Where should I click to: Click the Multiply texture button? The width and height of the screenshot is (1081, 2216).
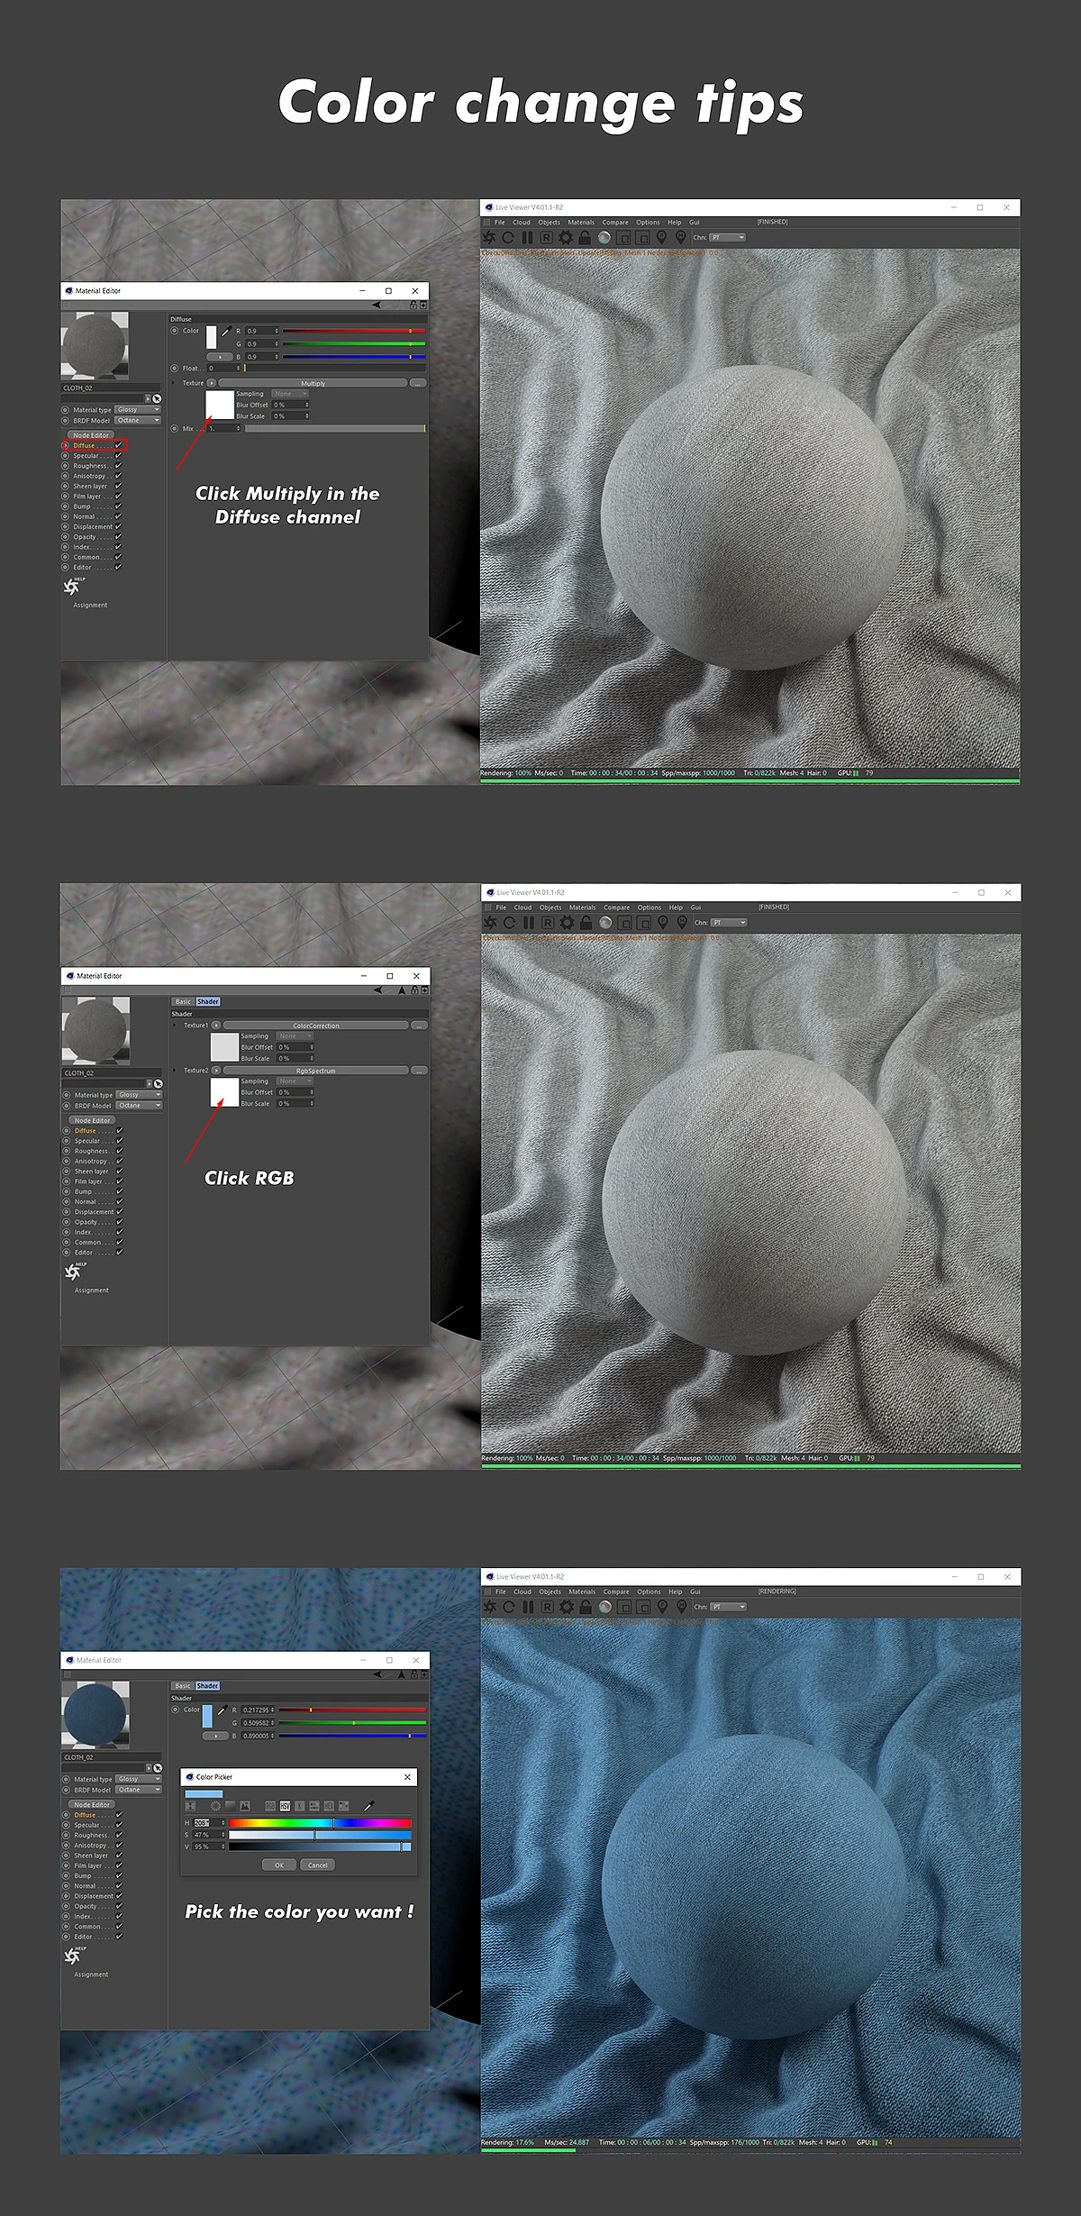313,383
